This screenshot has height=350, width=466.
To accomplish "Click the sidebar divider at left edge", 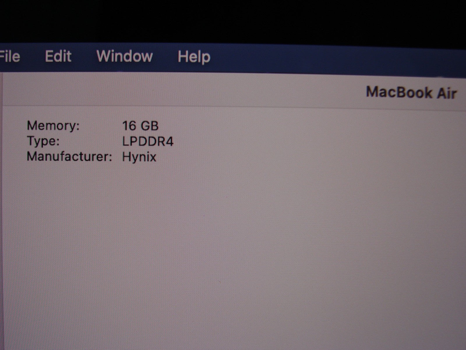I will point(2,204).
